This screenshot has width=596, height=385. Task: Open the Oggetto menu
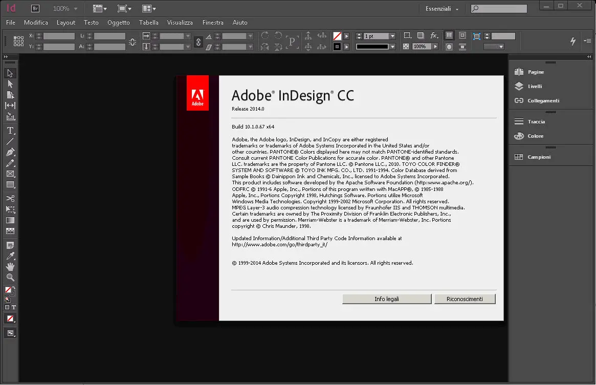[x=119, y=23]
